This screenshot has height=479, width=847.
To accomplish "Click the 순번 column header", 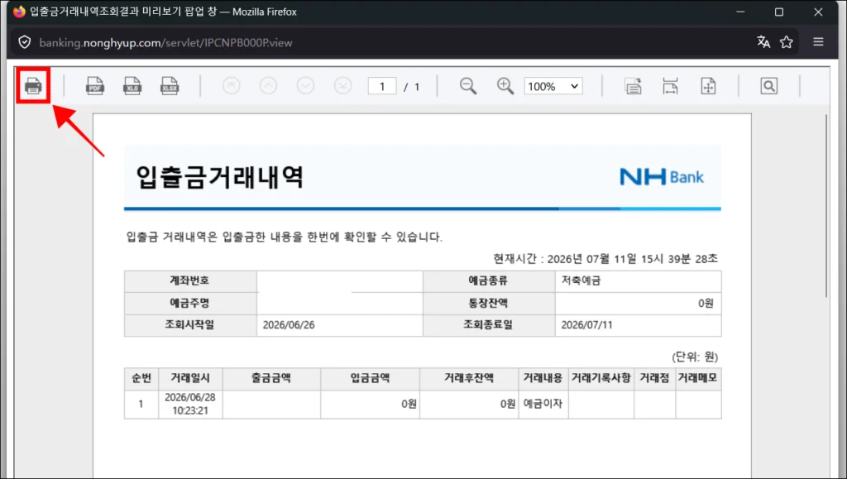I will [x=141, y=378].
